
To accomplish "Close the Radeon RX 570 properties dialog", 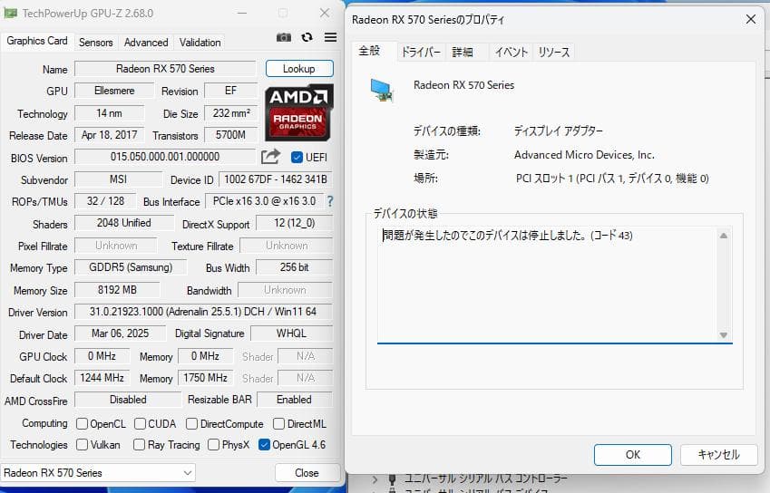I will (x=751, y=20).
